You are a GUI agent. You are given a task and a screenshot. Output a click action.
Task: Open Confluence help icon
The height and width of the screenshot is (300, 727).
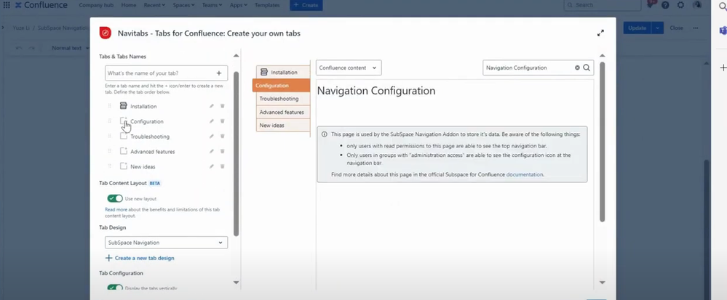pyautogui.click(x=665, y=5)
